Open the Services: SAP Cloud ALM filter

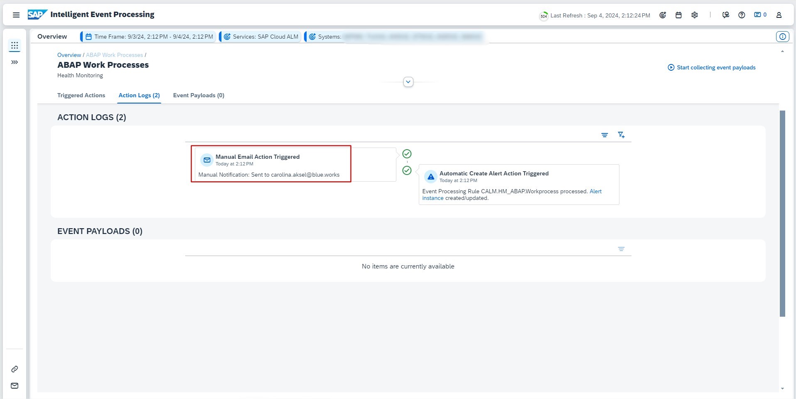click(x=261, y=37)
